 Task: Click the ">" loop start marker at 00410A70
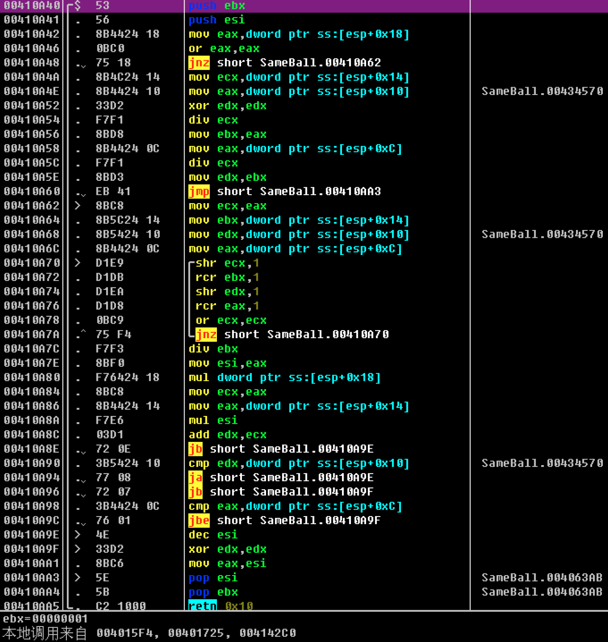(78, 263)
